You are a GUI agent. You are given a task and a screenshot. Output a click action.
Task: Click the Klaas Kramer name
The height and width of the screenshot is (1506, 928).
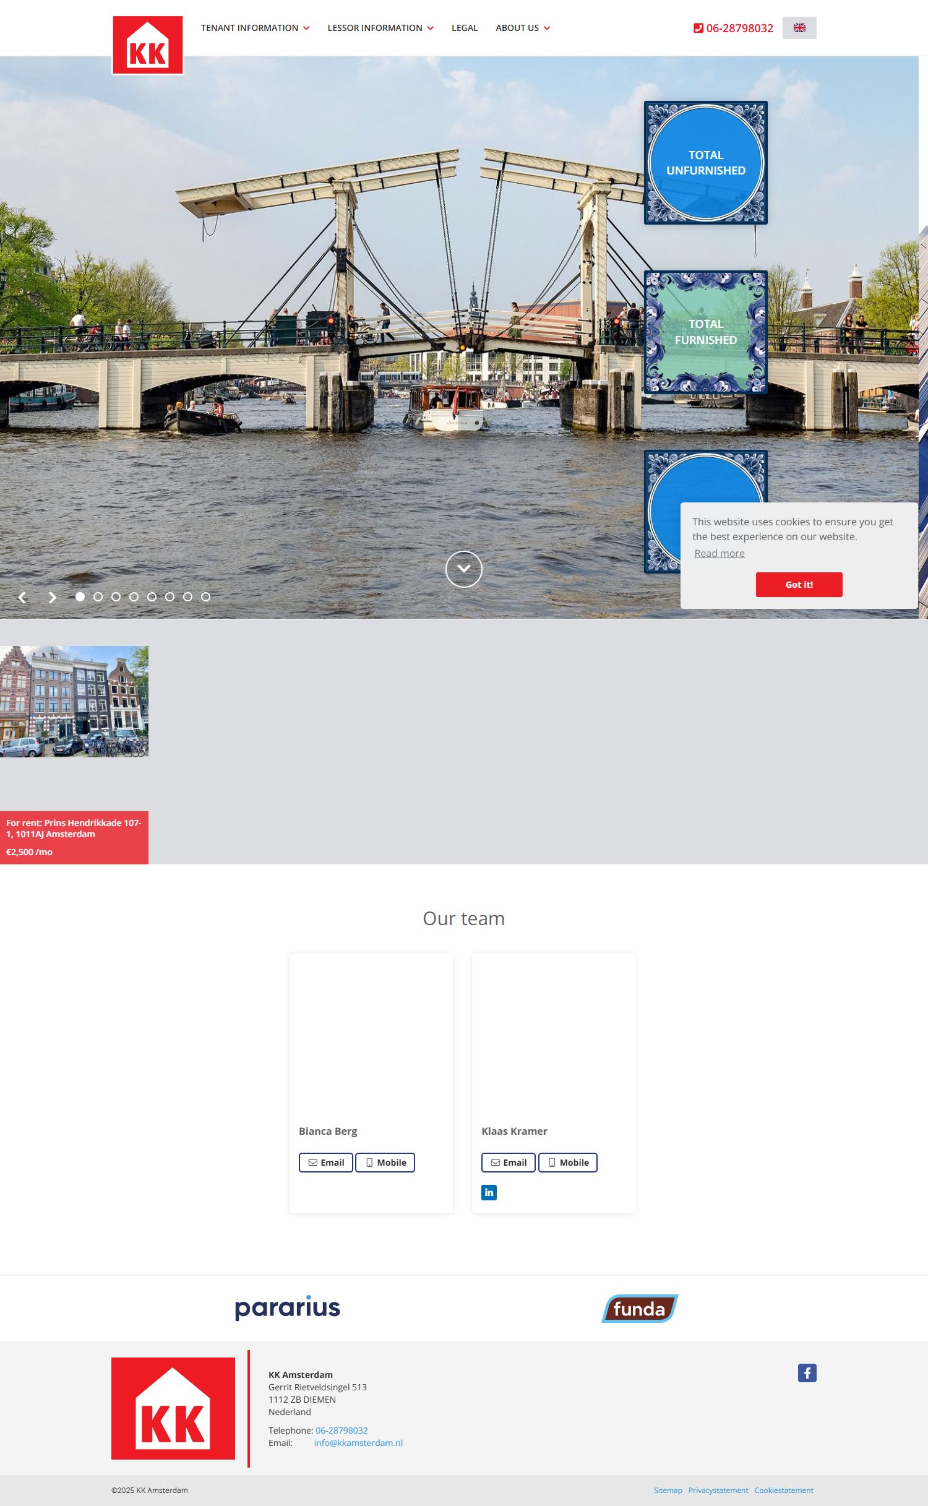(x=515, y=1131)
